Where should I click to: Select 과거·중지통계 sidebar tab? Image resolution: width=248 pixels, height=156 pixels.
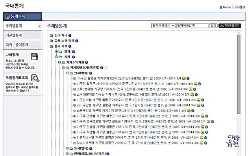click(x=22, y=45)
